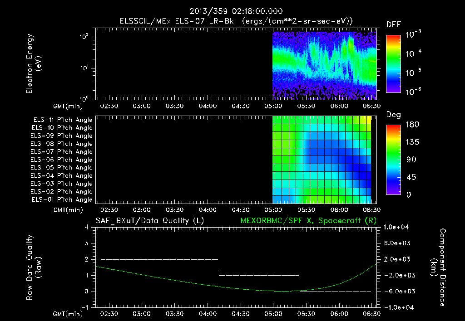Click the white data quality line at level 1
Image resolution: width=465 pixels, height=321 pixels.
(x=259, y=275)
